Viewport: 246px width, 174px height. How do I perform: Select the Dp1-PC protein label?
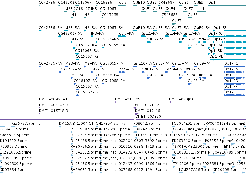tap(231, 63)
